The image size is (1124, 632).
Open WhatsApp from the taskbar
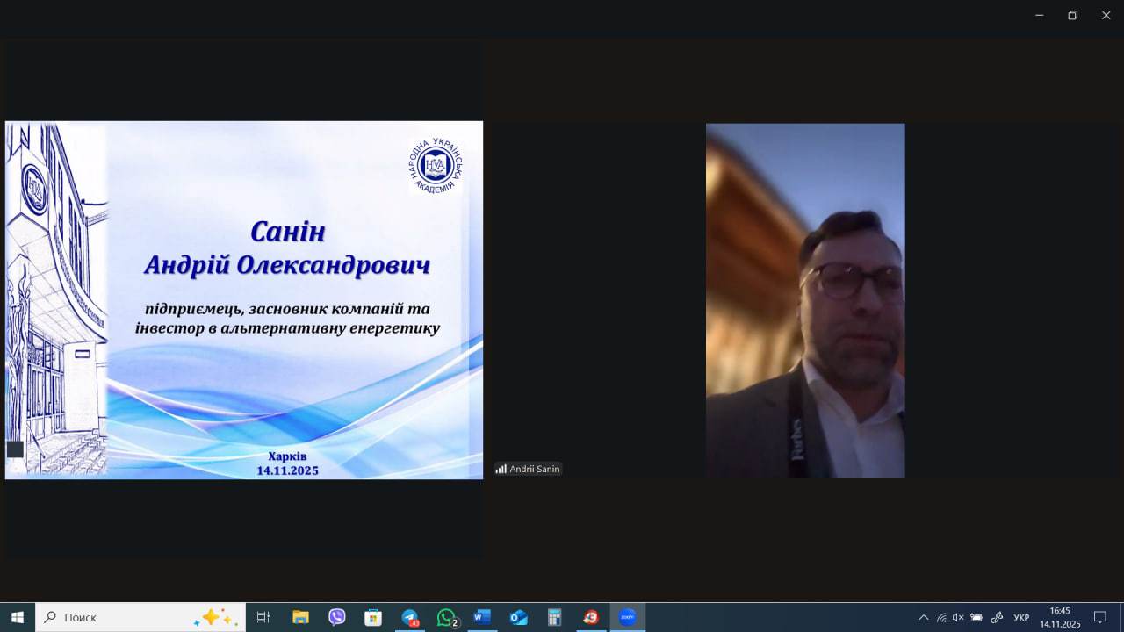[x=446, y=617]
